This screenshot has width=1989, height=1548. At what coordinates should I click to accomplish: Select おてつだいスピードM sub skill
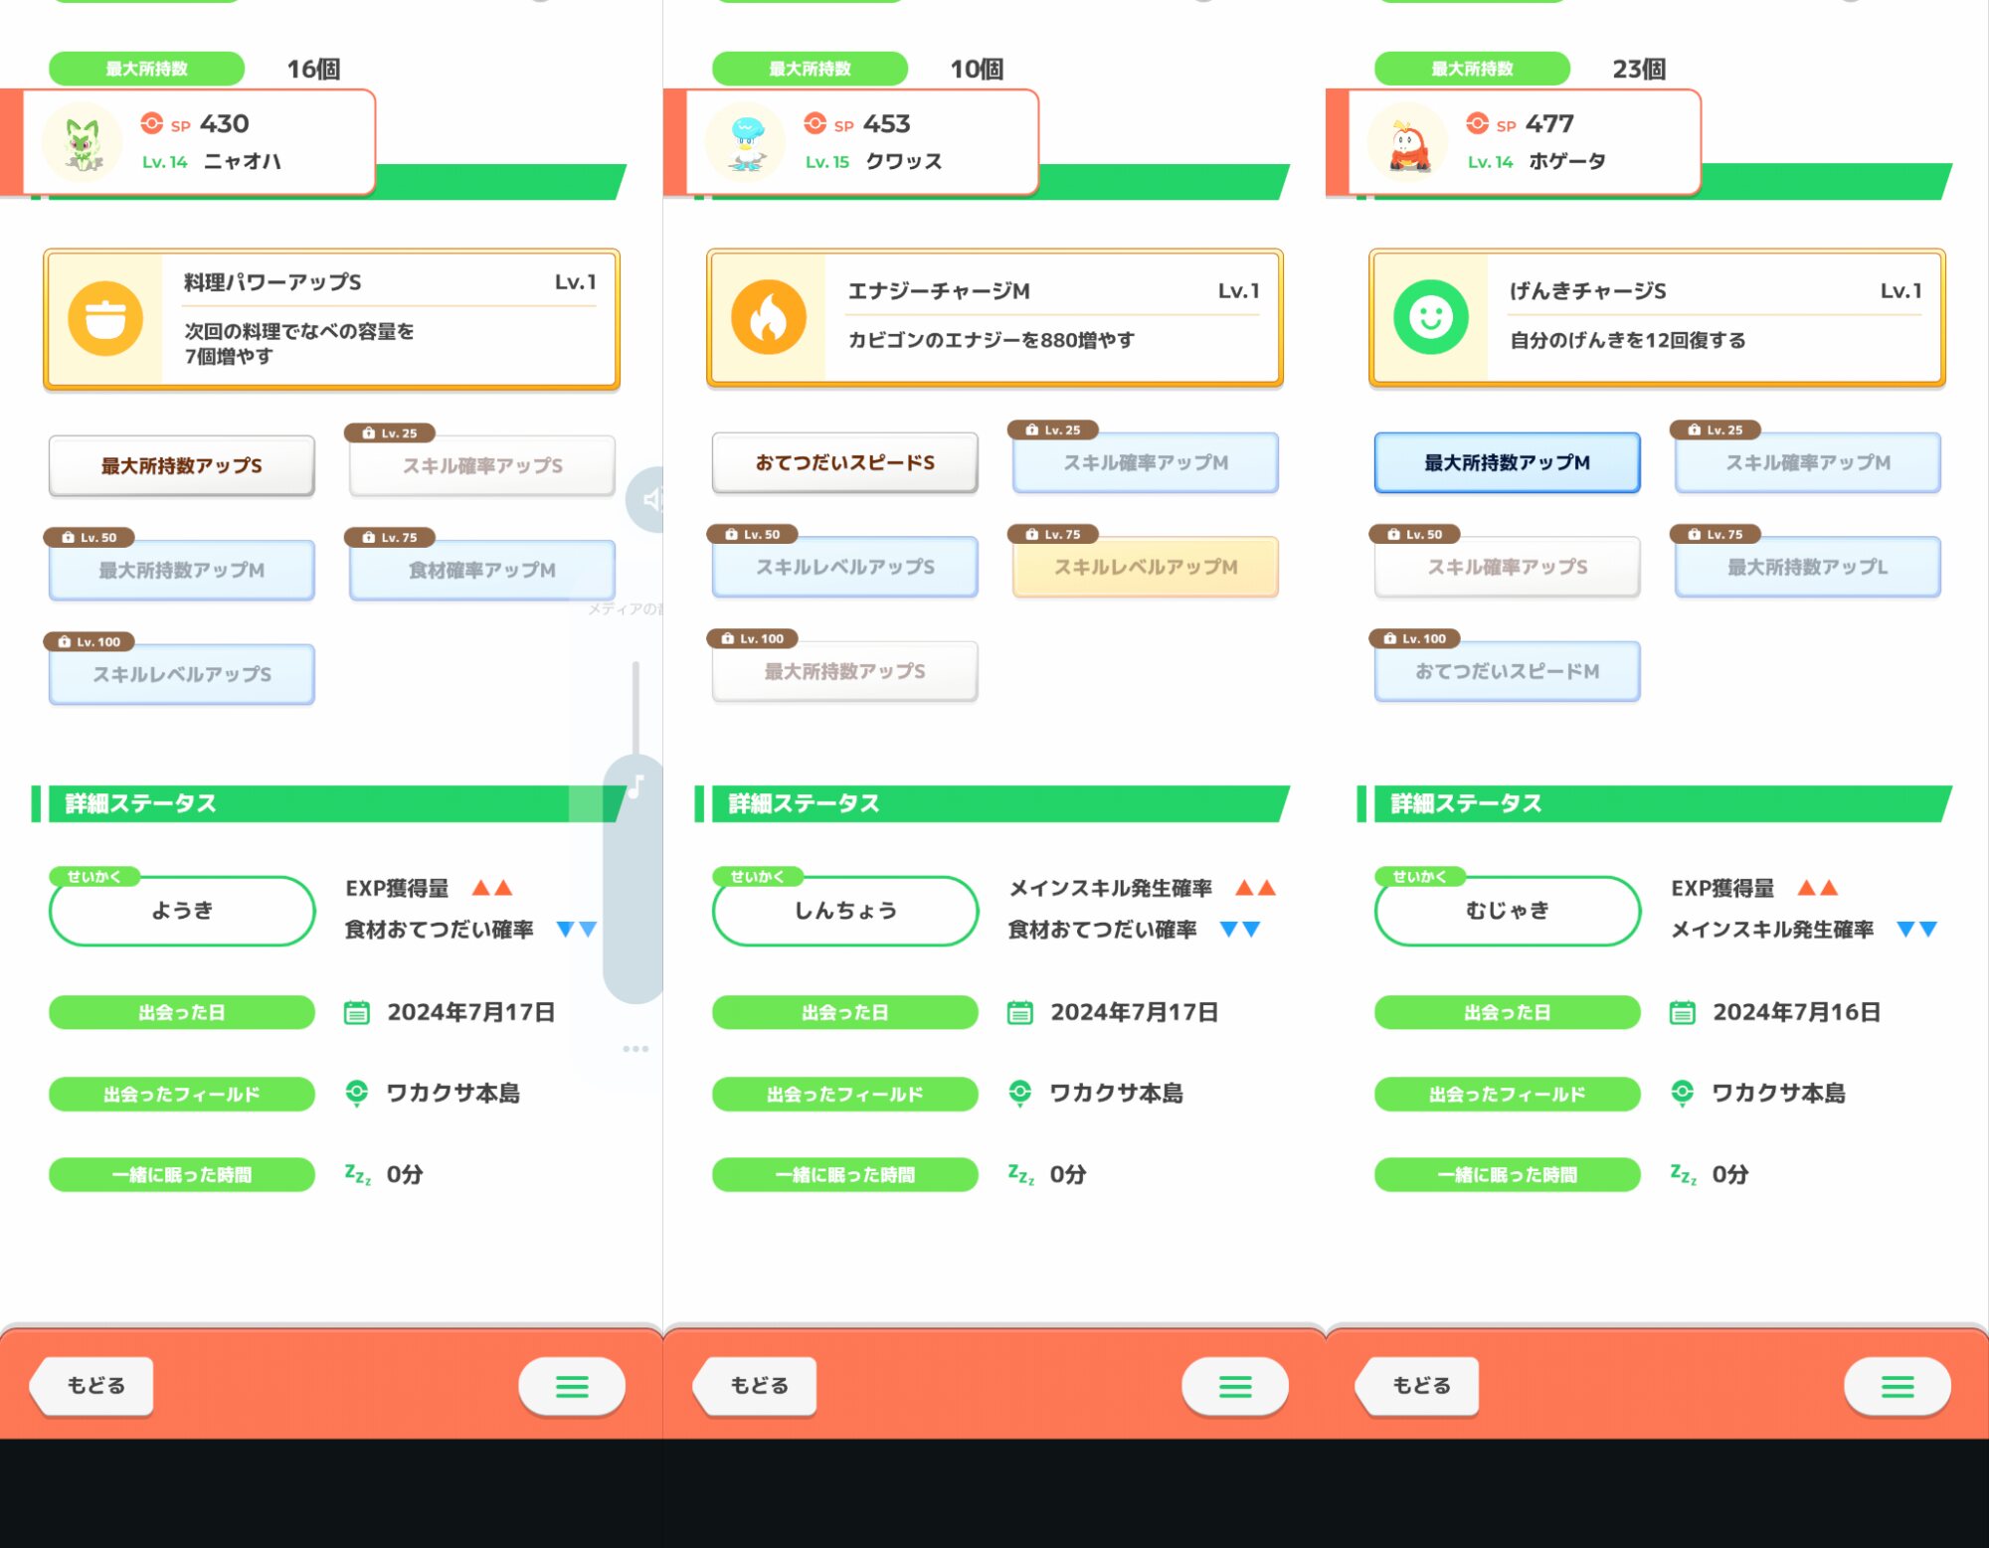point(1508,671)
